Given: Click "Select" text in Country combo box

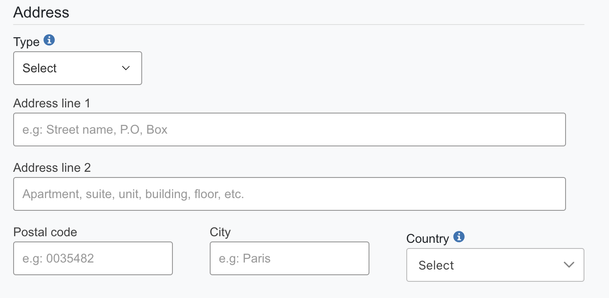Looking at the screenshot, I should click(436, 265).
